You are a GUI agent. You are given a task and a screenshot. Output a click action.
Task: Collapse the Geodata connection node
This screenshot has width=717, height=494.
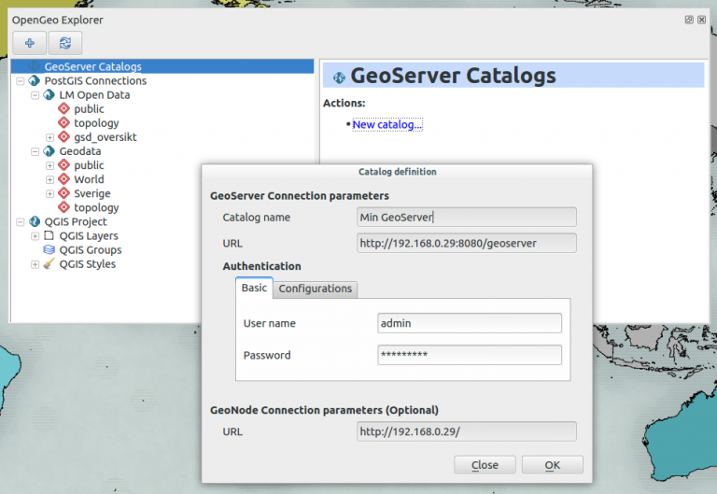35,152
